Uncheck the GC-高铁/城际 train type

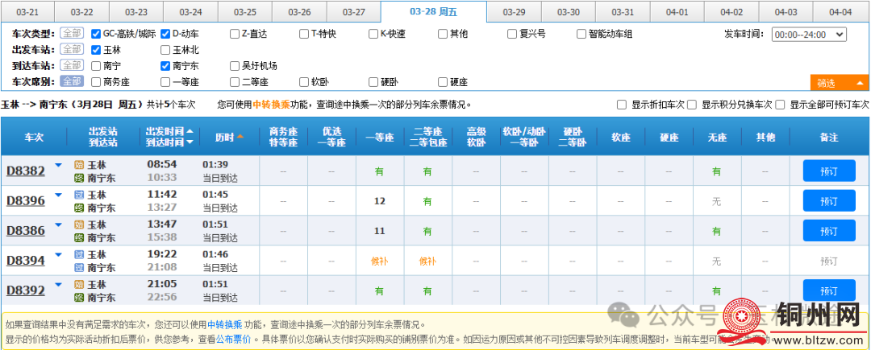point(95,34)
